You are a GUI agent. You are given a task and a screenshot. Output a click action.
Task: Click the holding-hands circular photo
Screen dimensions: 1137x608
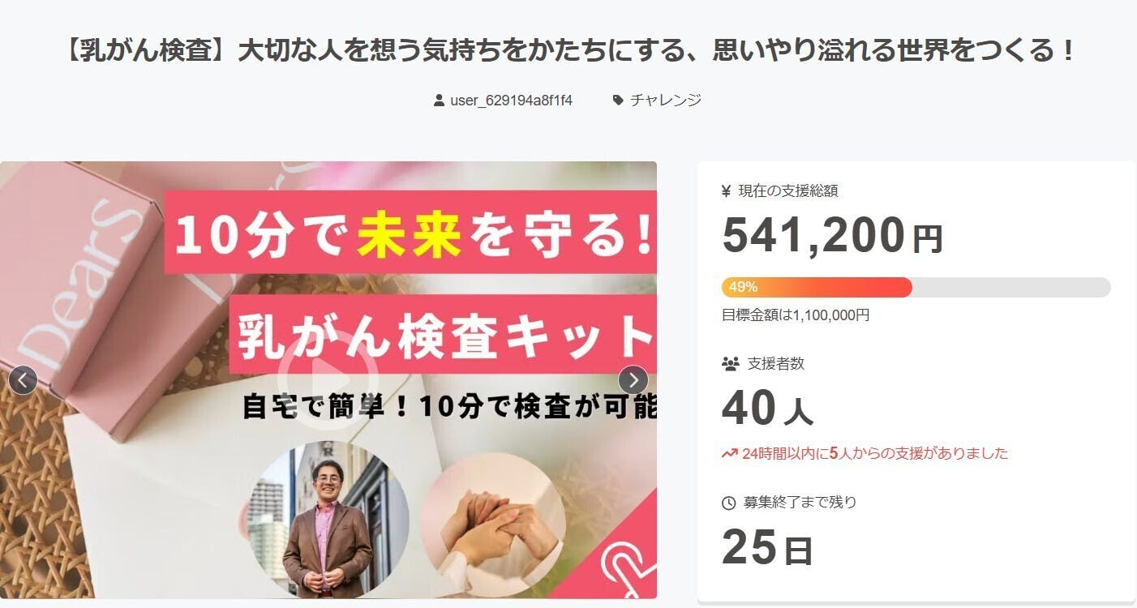click(x=492, y=521)
